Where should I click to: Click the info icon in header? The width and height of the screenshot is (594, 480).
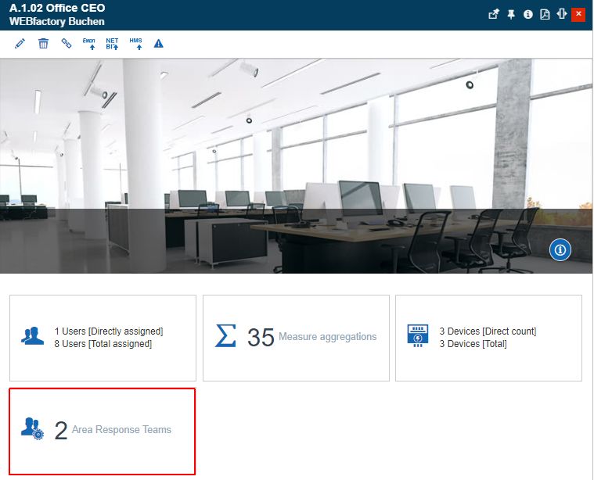(x=528, y=14)
